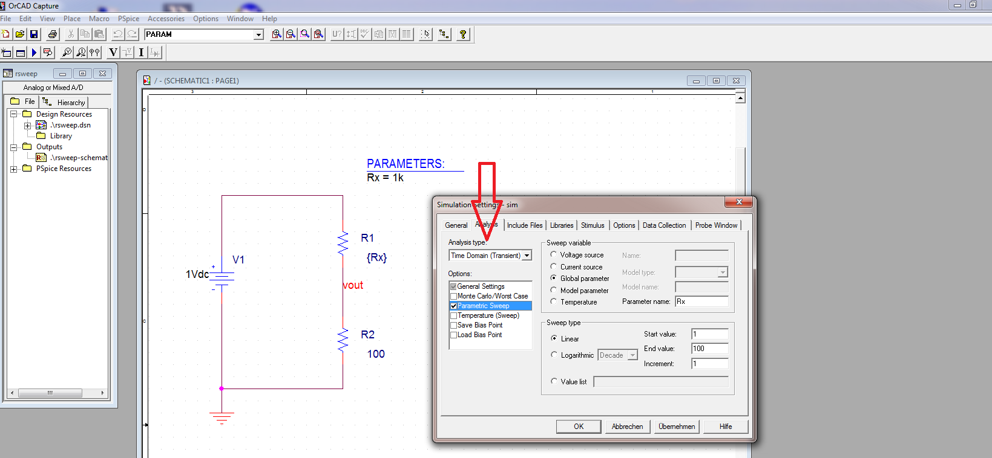Screen dimensions: 992x458
Task: Click the Print toolbar icon
Action: 53,34
